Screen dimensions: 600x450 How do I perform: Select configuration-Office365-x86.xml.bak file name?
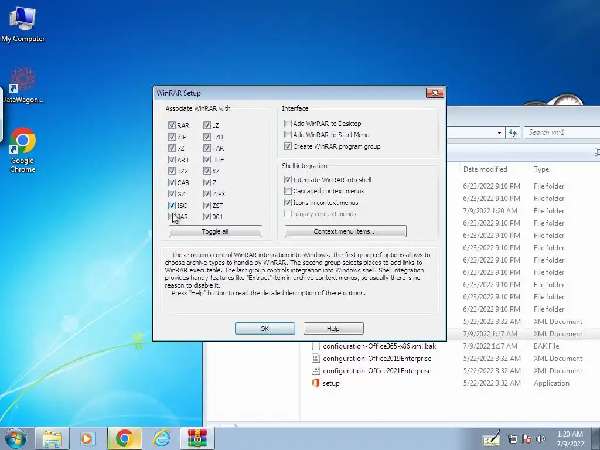click(x=379, y=346)
